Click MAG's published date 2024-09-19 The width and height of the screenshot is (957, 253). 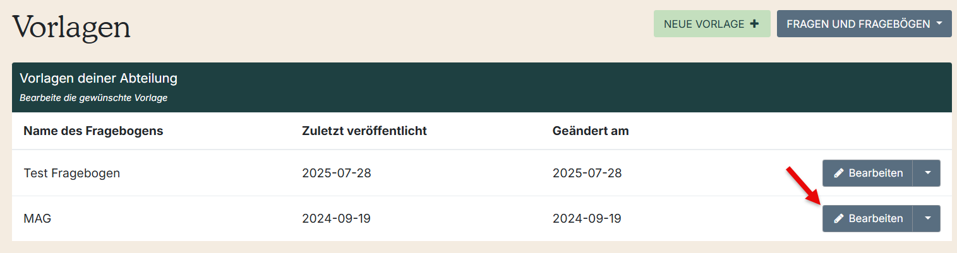pyautogui.click(x=336, y=219)
